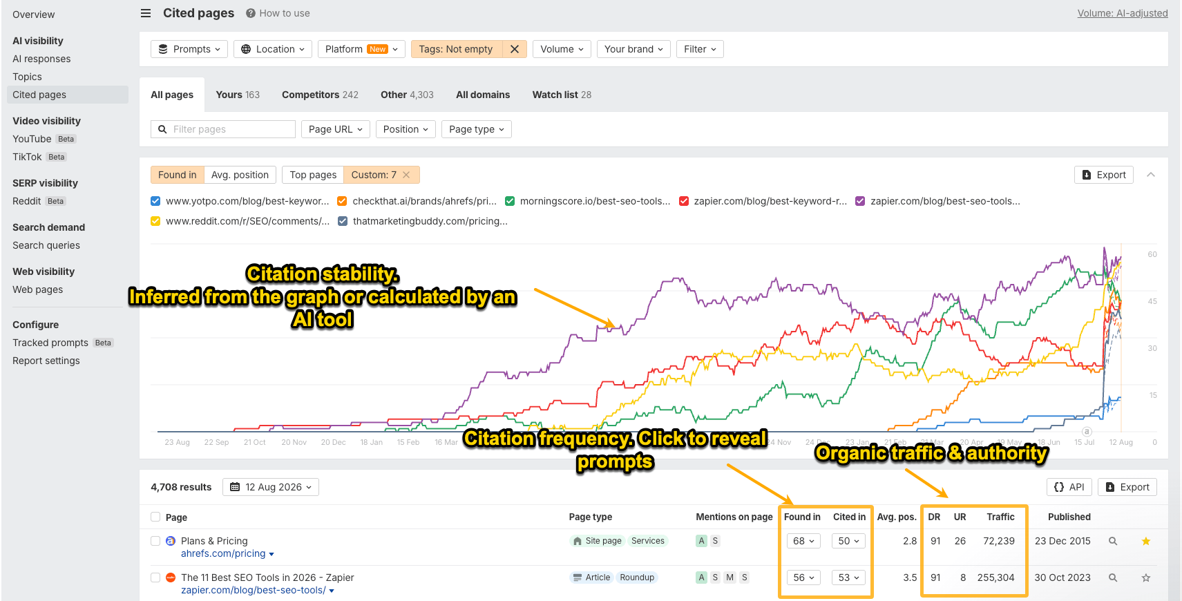Close the Custom: 7 chart selection
1182x601 pixels.
pyautogui.click(x=406, y=175)
